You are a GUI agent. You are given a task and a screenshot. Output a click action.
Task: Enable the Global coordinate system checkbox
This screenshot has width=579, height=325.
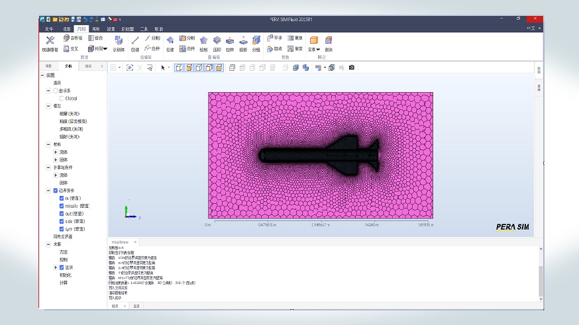(x=61, y=98)
